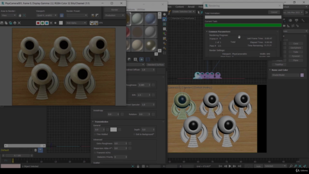Click the Standard Surface material type button
This screenshot has width=309, height=174.
(155, 65)
